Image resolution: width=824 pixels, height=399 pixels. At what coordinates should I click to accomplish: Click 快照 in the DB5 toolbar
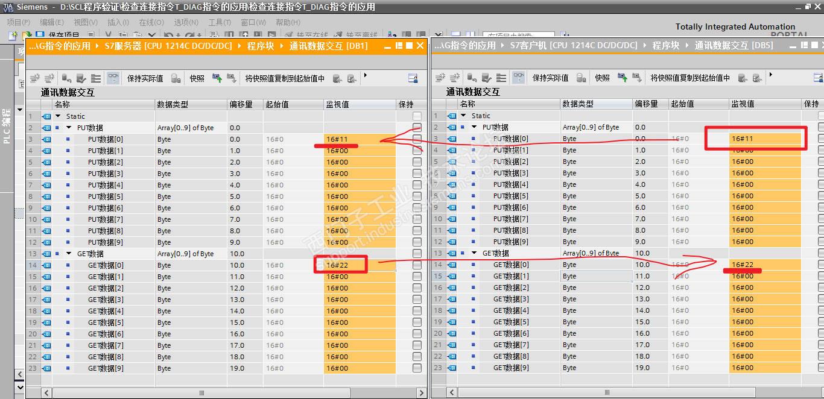(602, 78)
